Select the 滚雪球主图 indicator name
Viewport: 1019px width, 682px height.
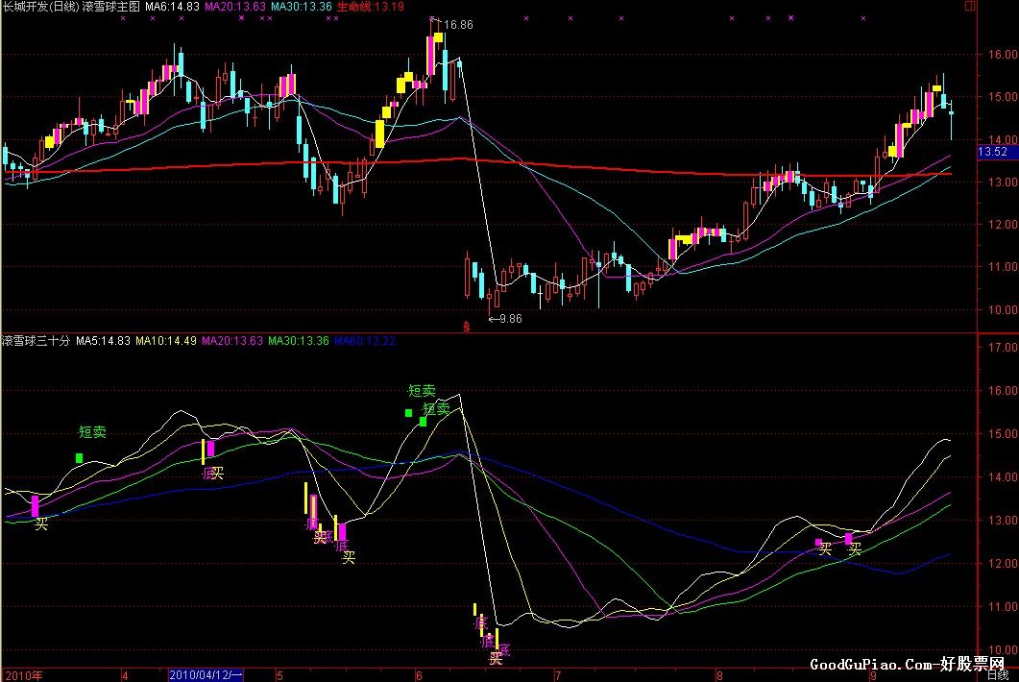point(110,7)
